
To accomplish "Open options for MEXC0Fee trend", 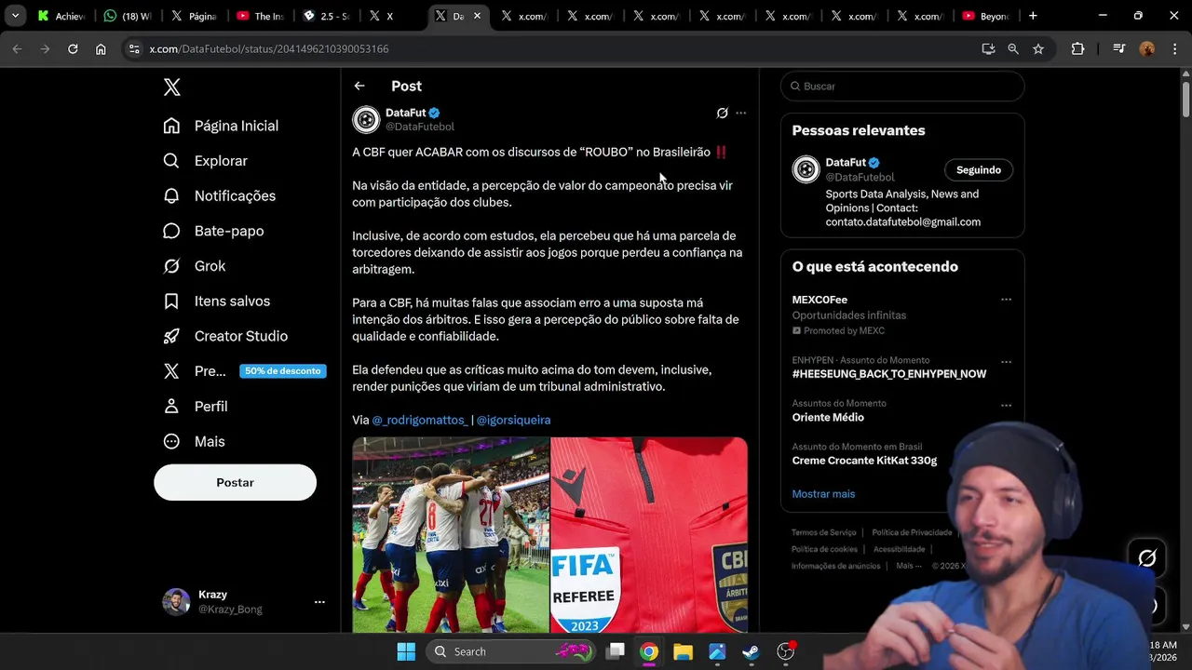I will click(1006, 300).
